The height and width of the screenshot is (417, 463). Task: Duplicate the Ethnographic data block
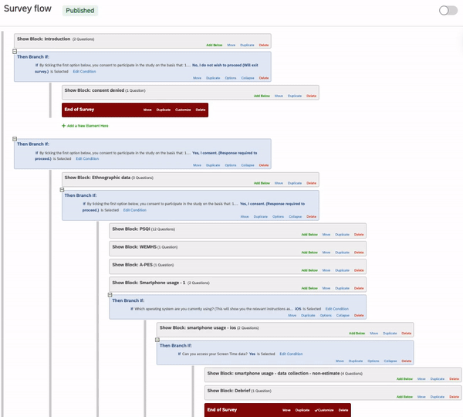295,183
